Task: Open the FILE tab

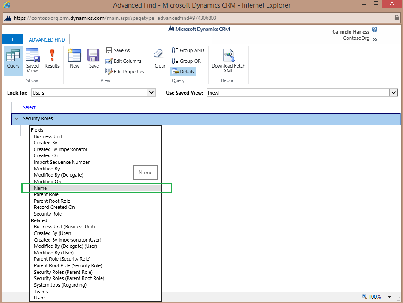Action: coord(12,40)
